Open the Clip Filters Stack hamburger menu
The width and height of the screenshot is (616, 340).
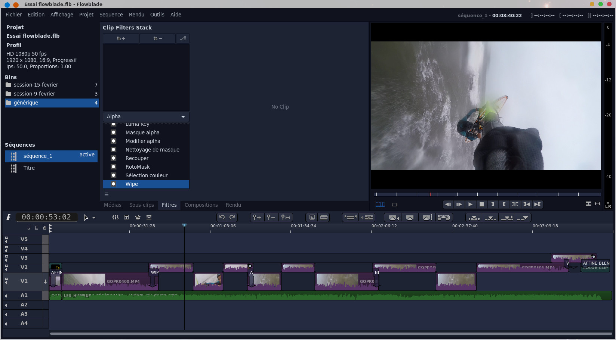(107, 194)
